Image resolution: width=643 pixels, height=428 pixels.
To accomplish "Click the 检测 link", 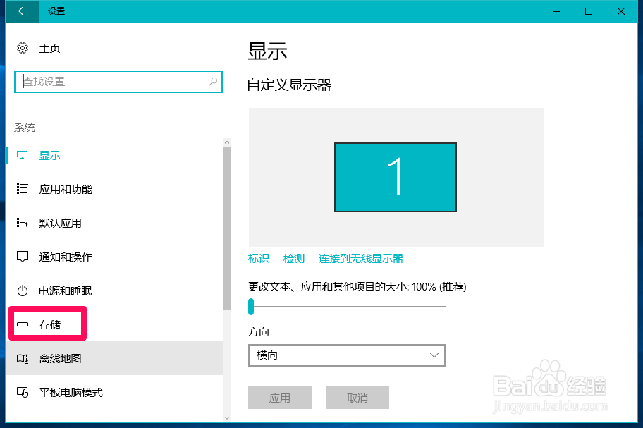I will click(294, 259).
